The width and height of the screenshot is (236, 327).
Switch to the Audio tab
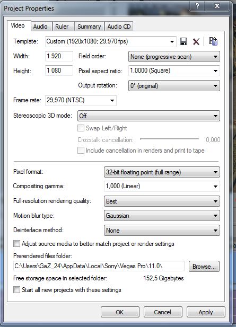[x=40, y=26]
